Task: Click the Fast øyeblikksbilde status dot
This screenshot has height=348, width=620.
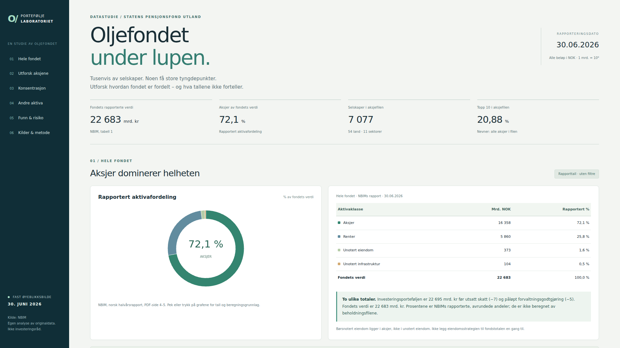Action: coord(9,297)
